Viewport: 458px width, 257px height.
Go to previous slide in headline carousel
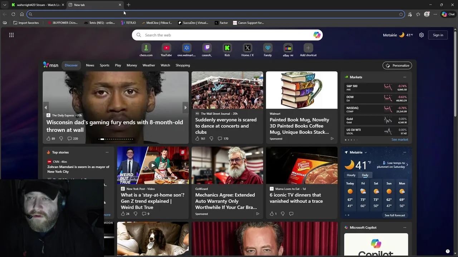[45, 107]
